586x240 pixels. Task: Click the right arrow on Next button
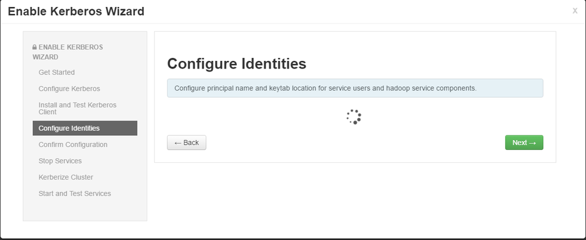pos(533,143)
